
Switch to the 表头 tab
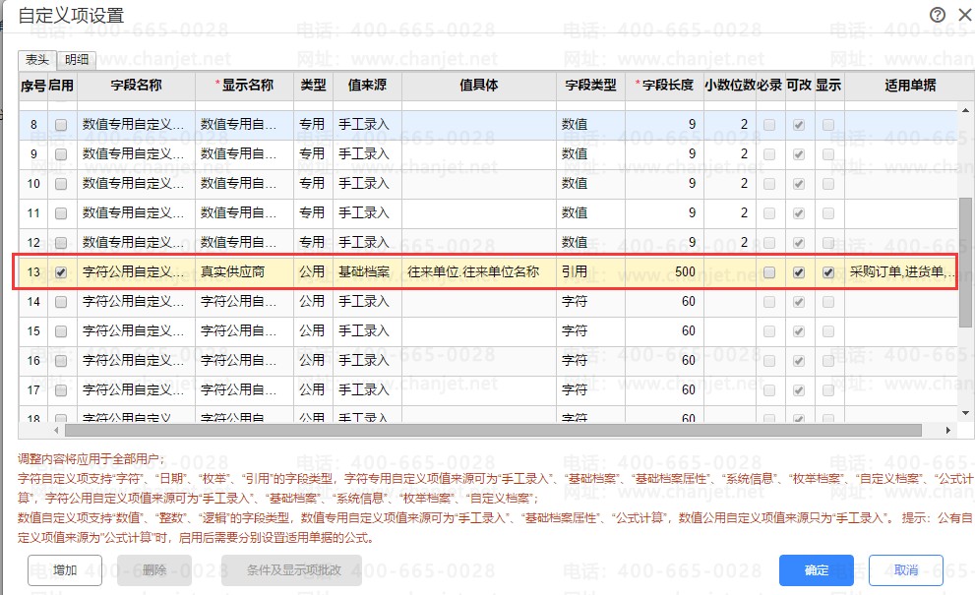37,60
